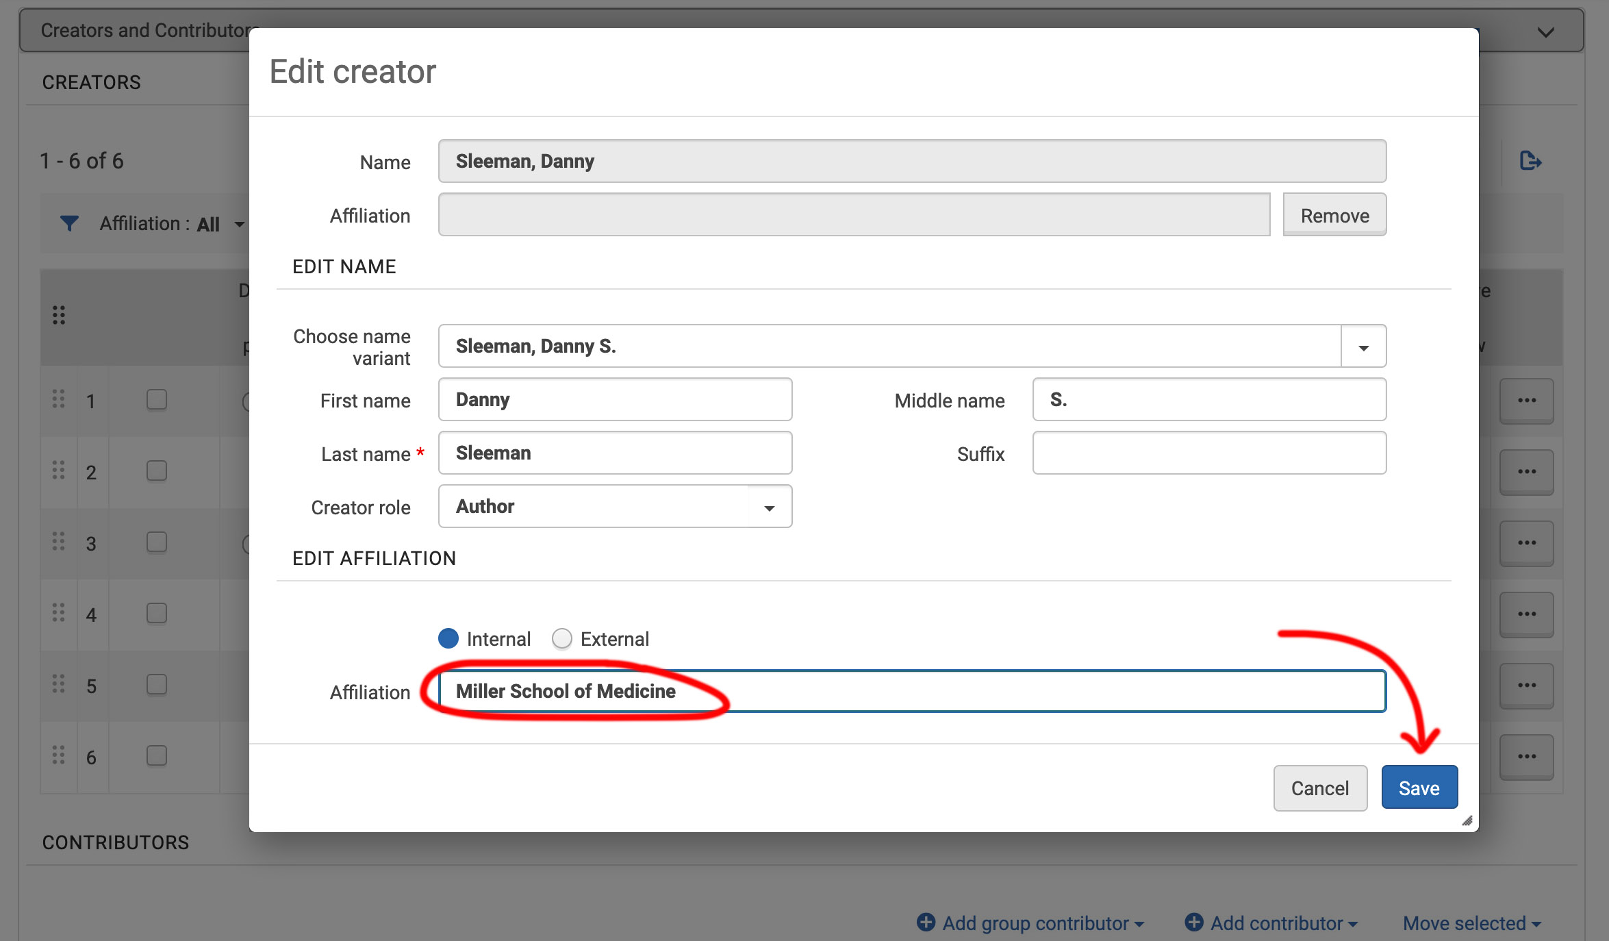
Task: Open the Add contributor dropdown
Action: [x=1271, y=923]
